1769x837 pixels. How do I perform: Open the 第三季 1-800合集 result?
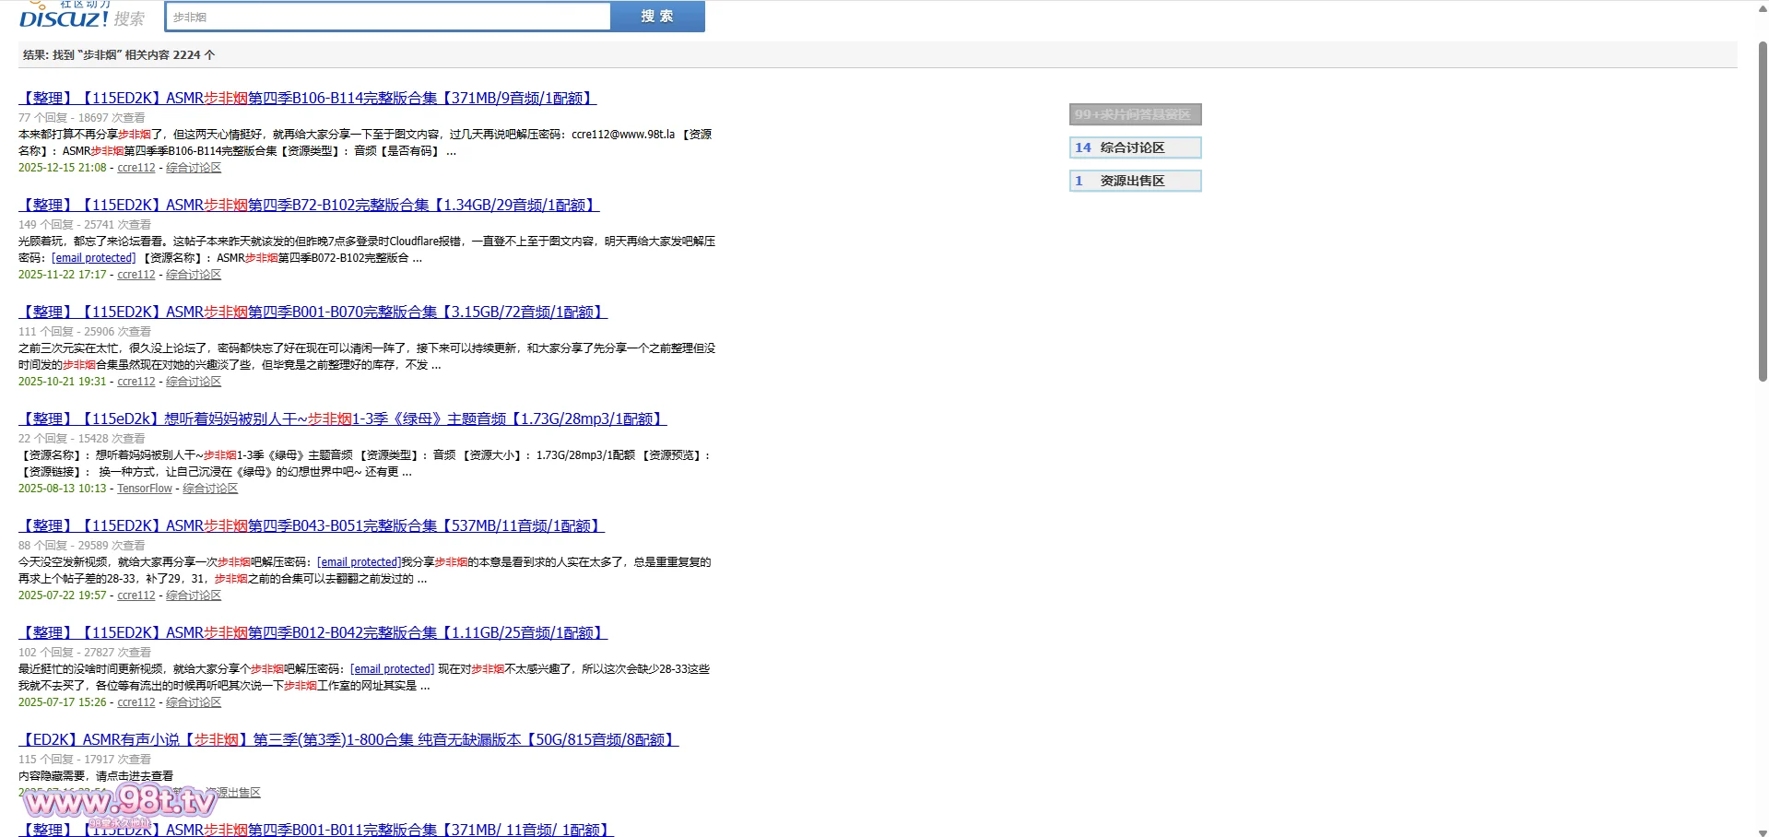pyautogui.click(x=348, y=739)
